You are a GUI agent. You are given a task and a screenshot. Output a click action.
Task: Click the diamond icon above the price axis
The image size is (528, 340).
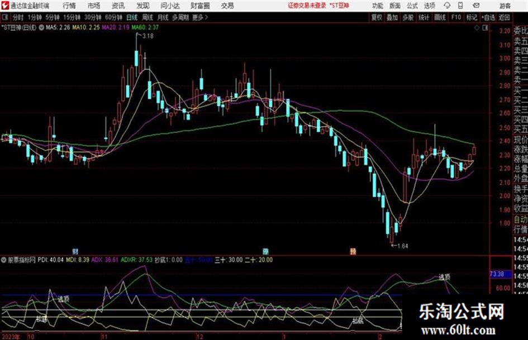click(477, 28)
